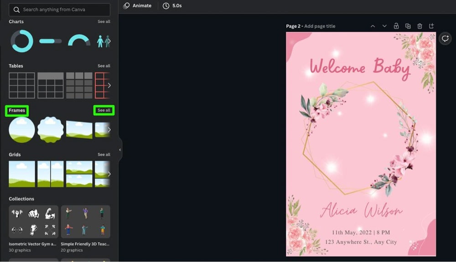Click the search magnifier icon
The width and height of the screenshot is (456, 262).
[16, 10]
